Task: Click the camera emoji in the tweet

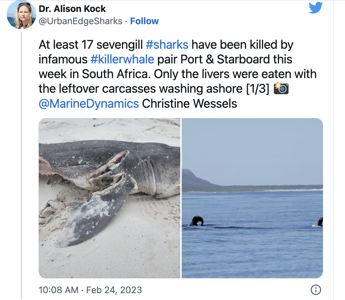Action: [x=281, y=88]
